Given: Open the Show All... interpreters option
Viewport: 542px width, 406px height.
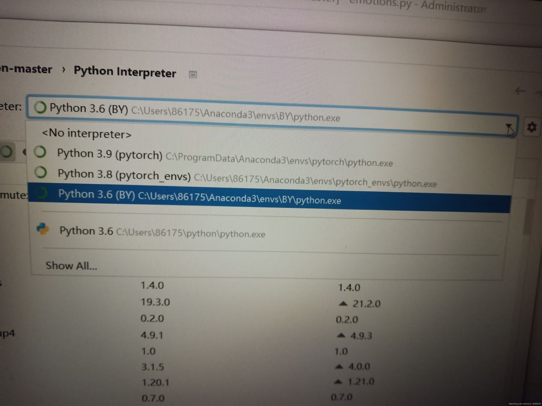Looking at the screenshot, I should (x=71, y=266).
